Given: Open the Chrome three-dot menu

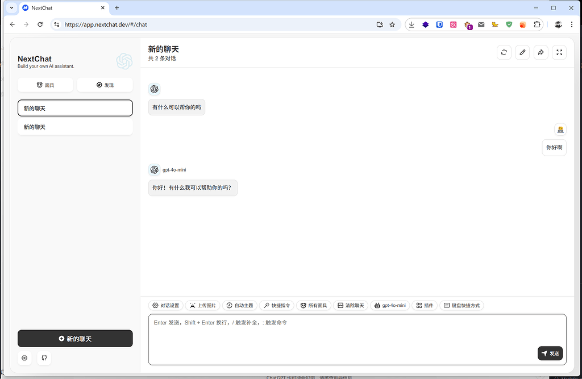Looking at the screenshot, I should (572, 24).
